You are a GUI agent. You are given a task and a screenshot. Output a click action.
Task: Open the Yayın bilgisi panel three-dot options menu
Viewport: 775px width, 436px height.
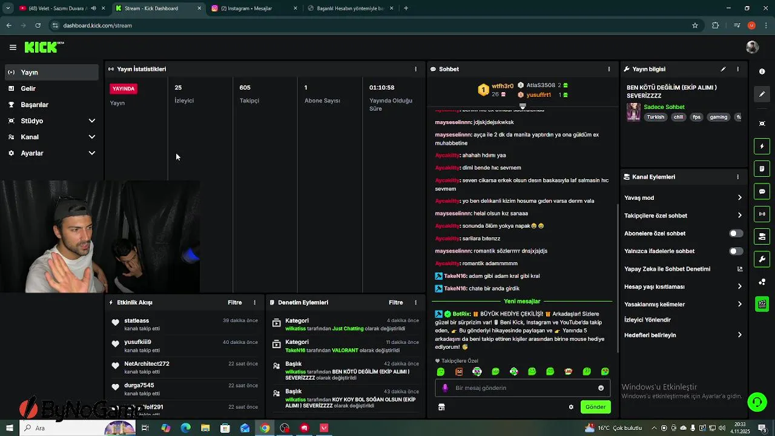(737, 69)
